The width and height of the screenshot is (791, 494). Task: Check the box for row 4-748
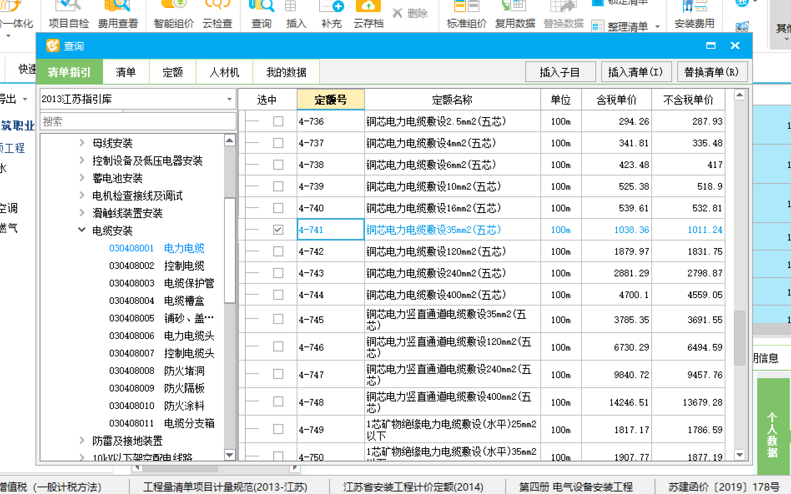(278, 402)
